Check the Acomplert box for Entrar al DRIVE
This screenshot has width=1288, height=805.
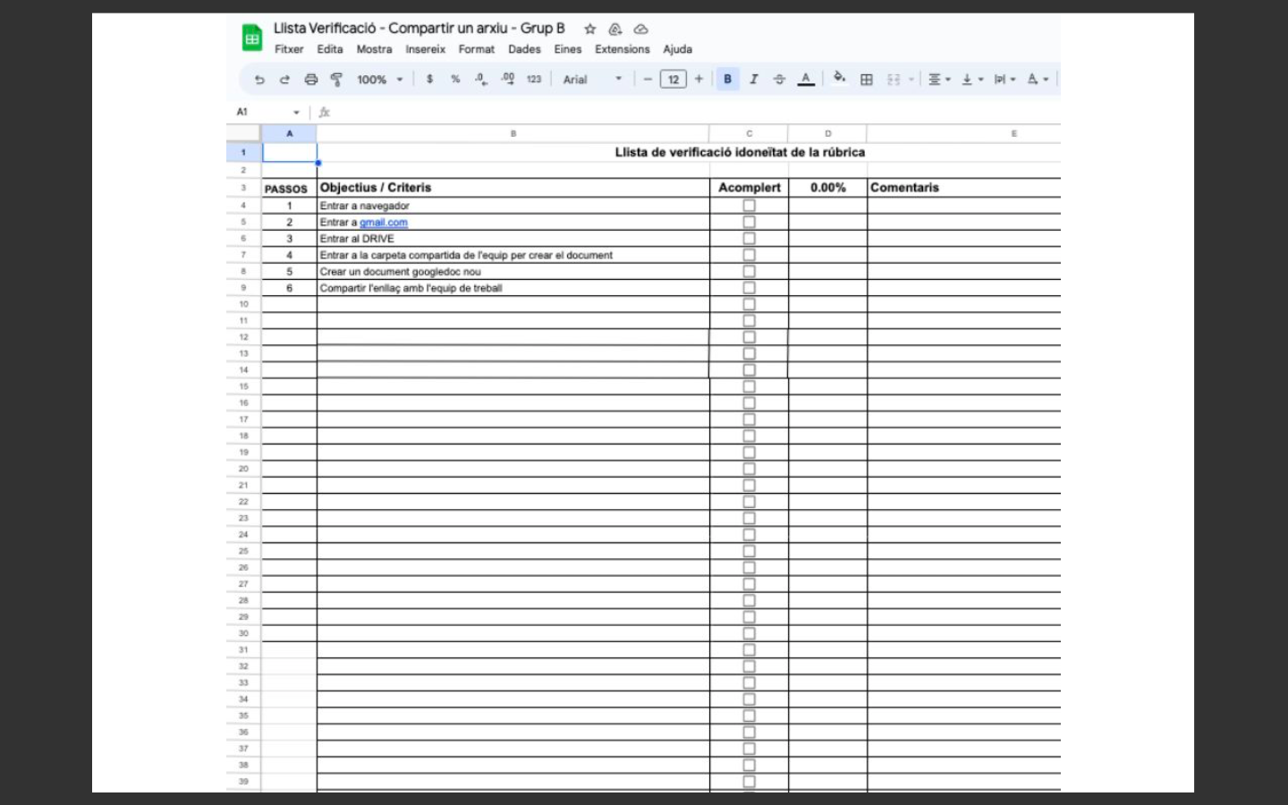tap(749, 238)
